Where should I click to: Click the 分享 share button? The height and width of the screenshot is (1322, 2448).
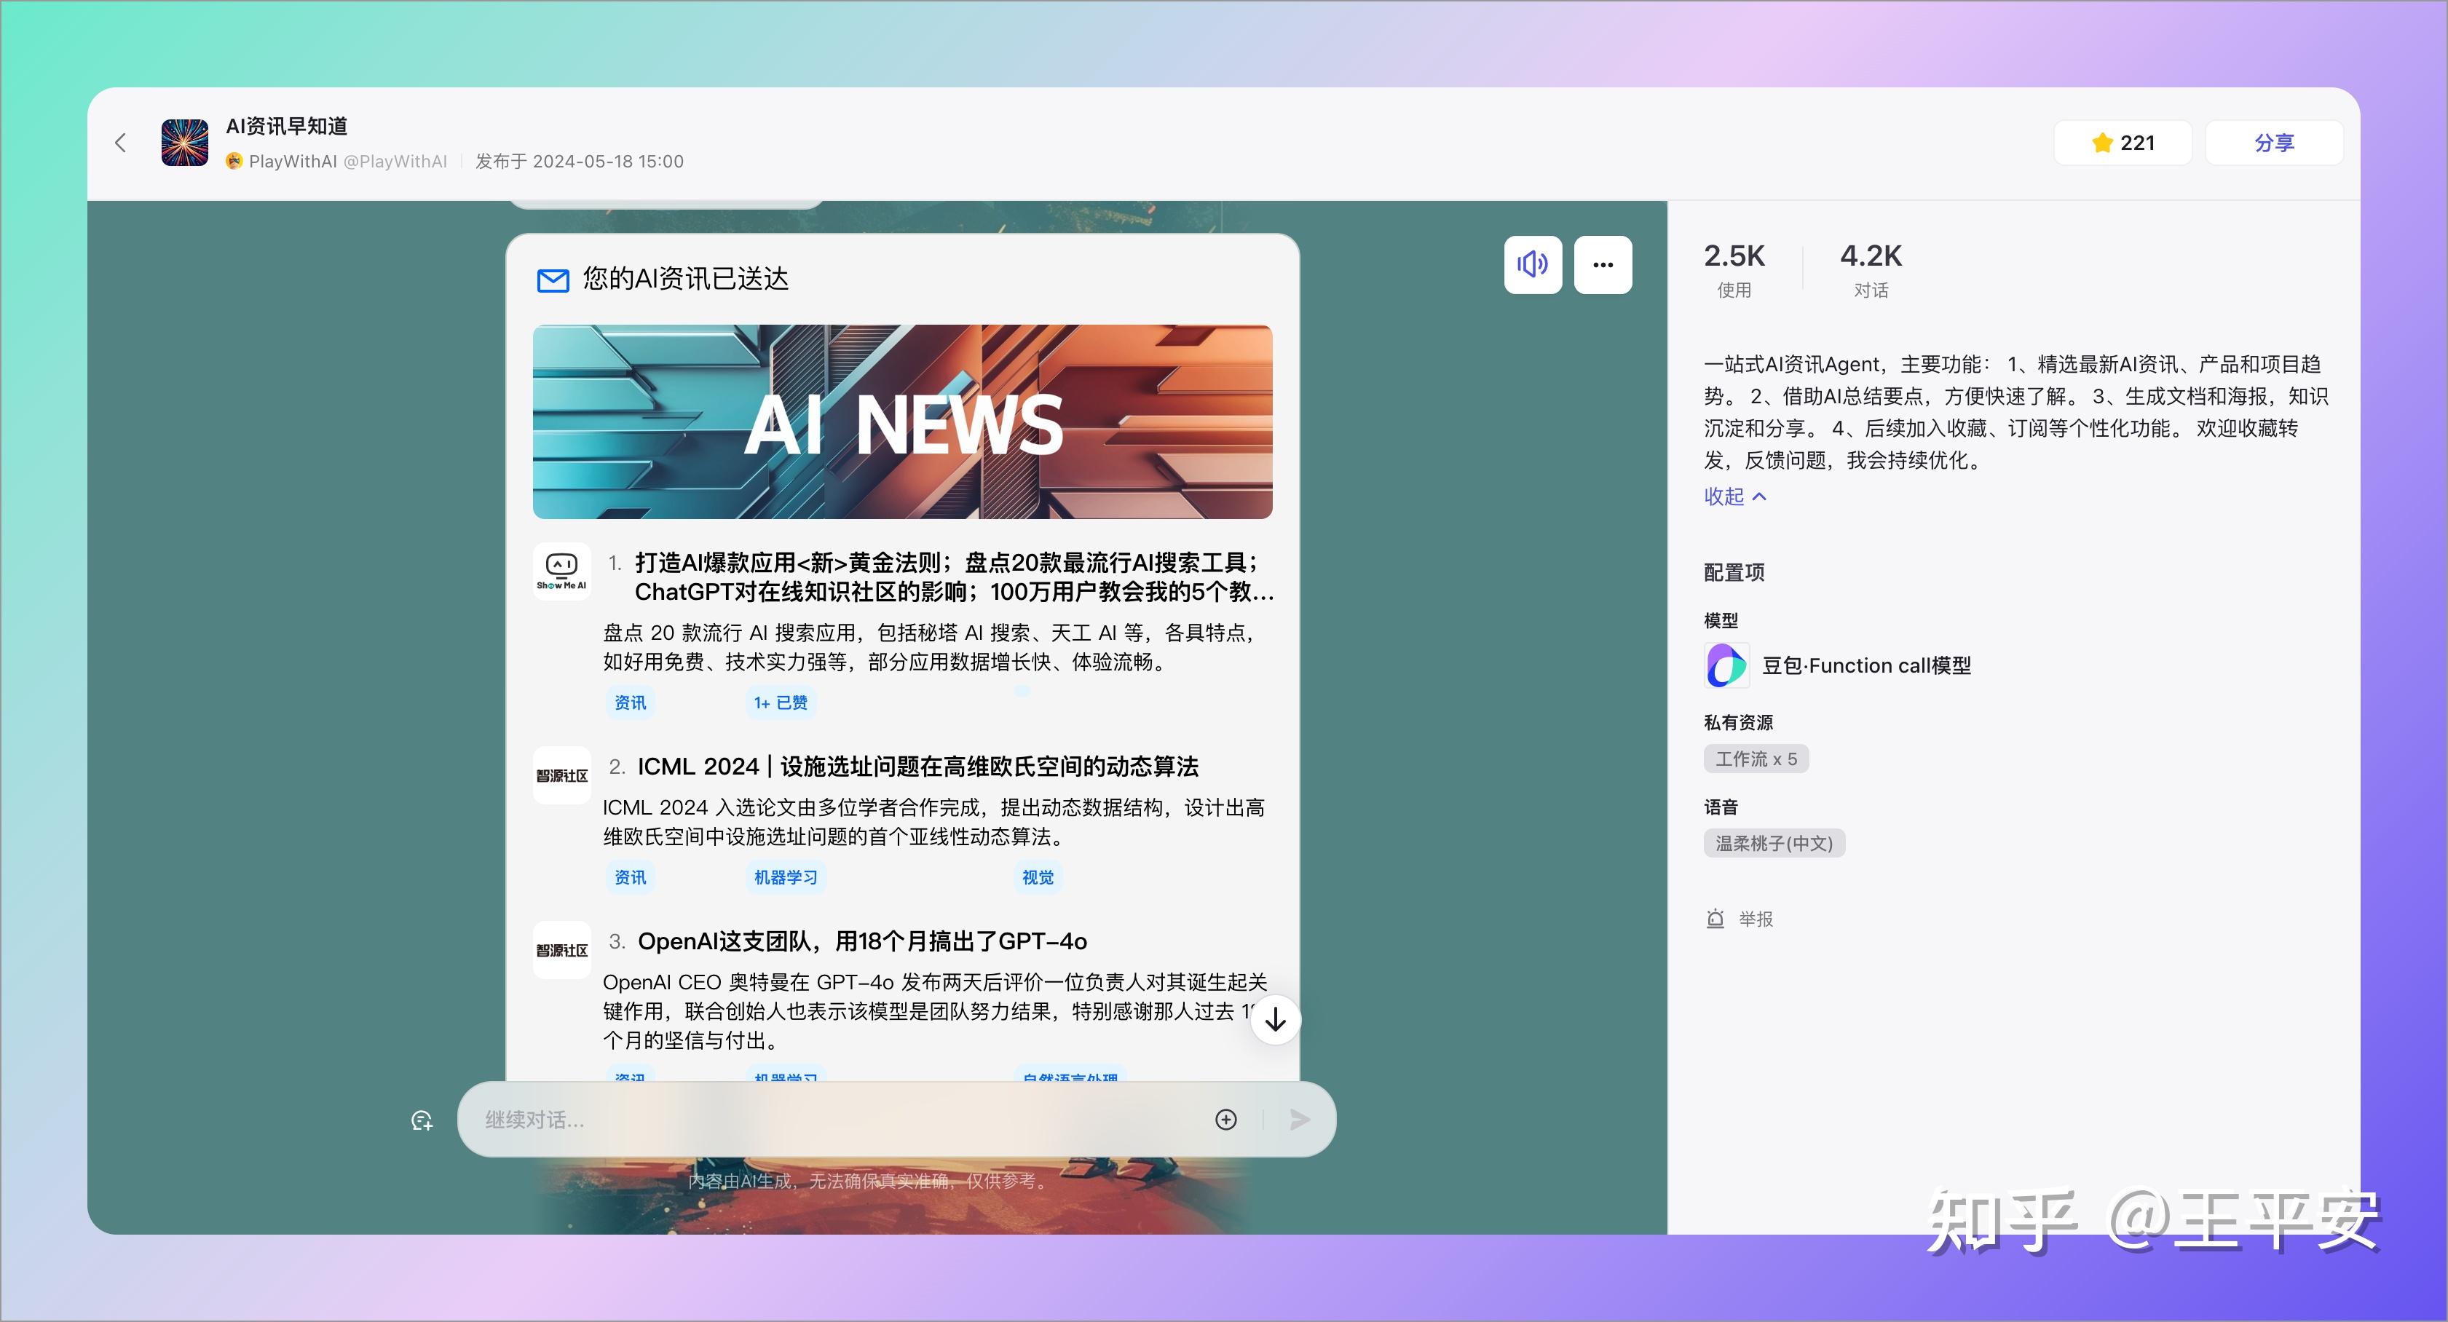[2273, 143]
